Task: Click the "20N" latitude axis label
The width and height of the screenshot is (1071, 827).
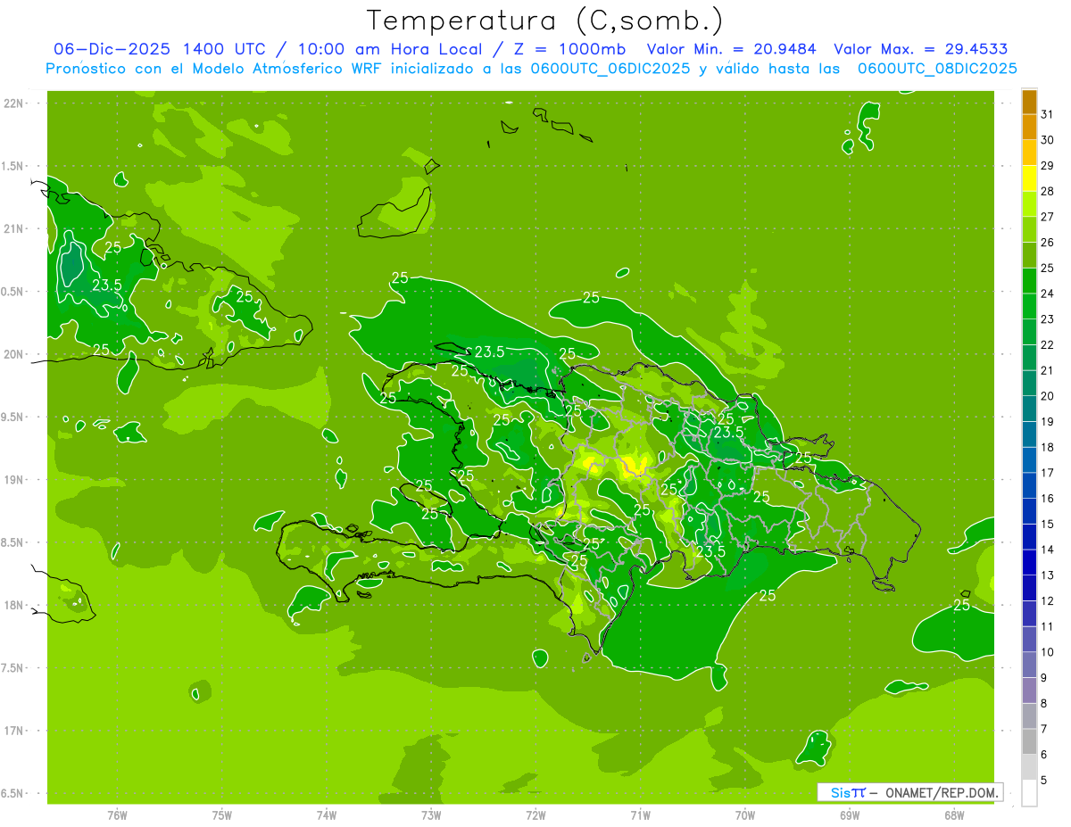Action: click(14, 354)
